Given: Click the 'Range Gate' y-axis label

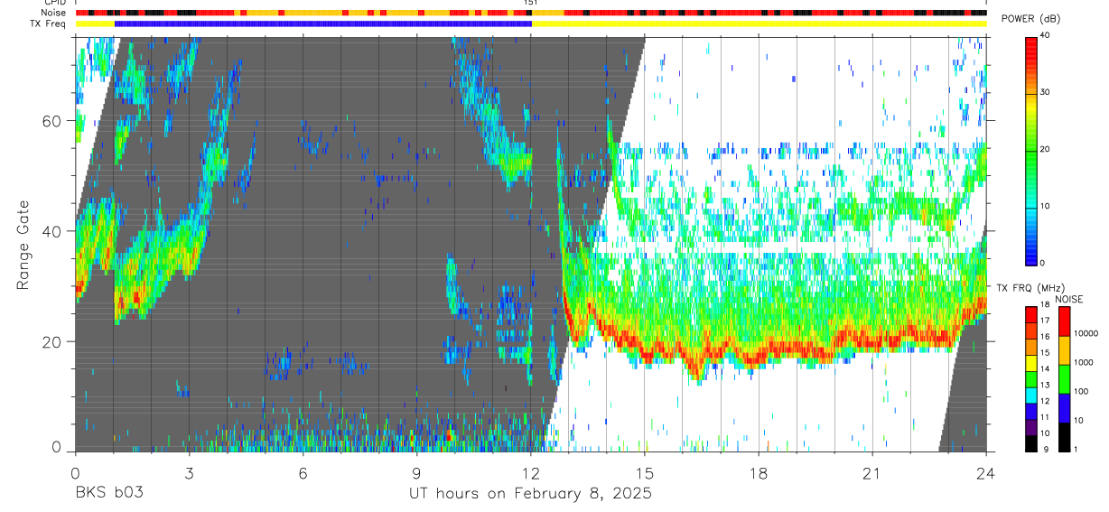Looking at the screenshot, I should tap(23, 246).
